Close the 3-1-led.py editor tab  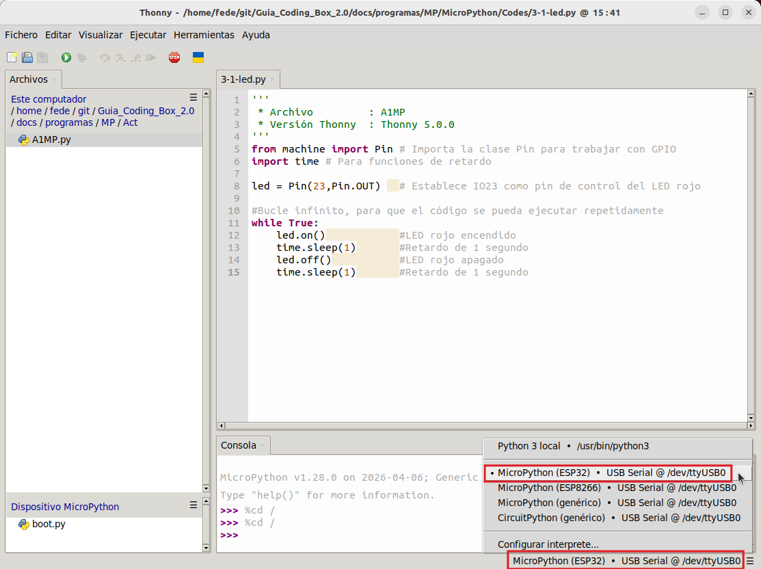coord(272,79)
